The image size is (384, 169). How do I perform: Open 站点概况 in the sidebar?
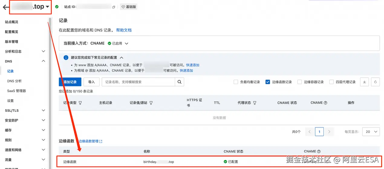[x=11, y=22]
